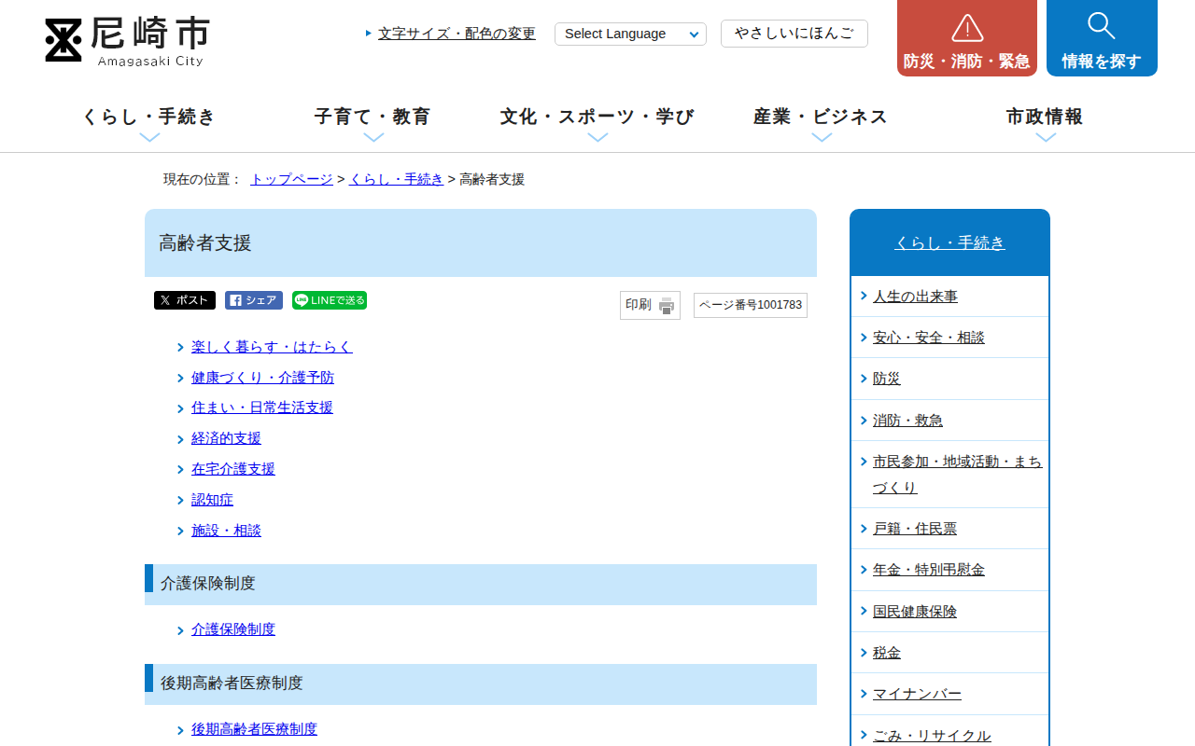Image resolution: width=1195 pixels, height=746 pixels.
Task: Go to トップページ in breadcrumb
Action: click(291, 179)
